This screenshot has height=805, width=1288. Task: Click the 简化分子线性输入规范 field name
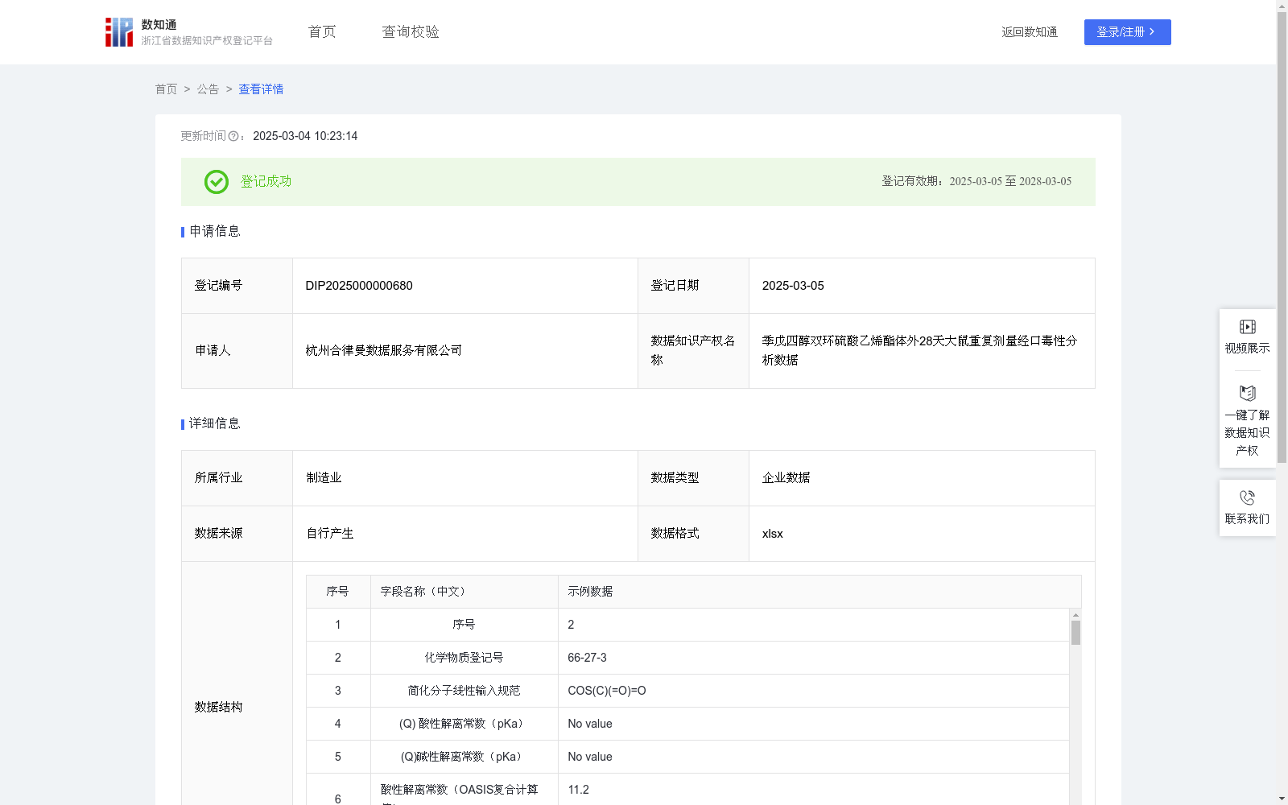coord(464,691)
